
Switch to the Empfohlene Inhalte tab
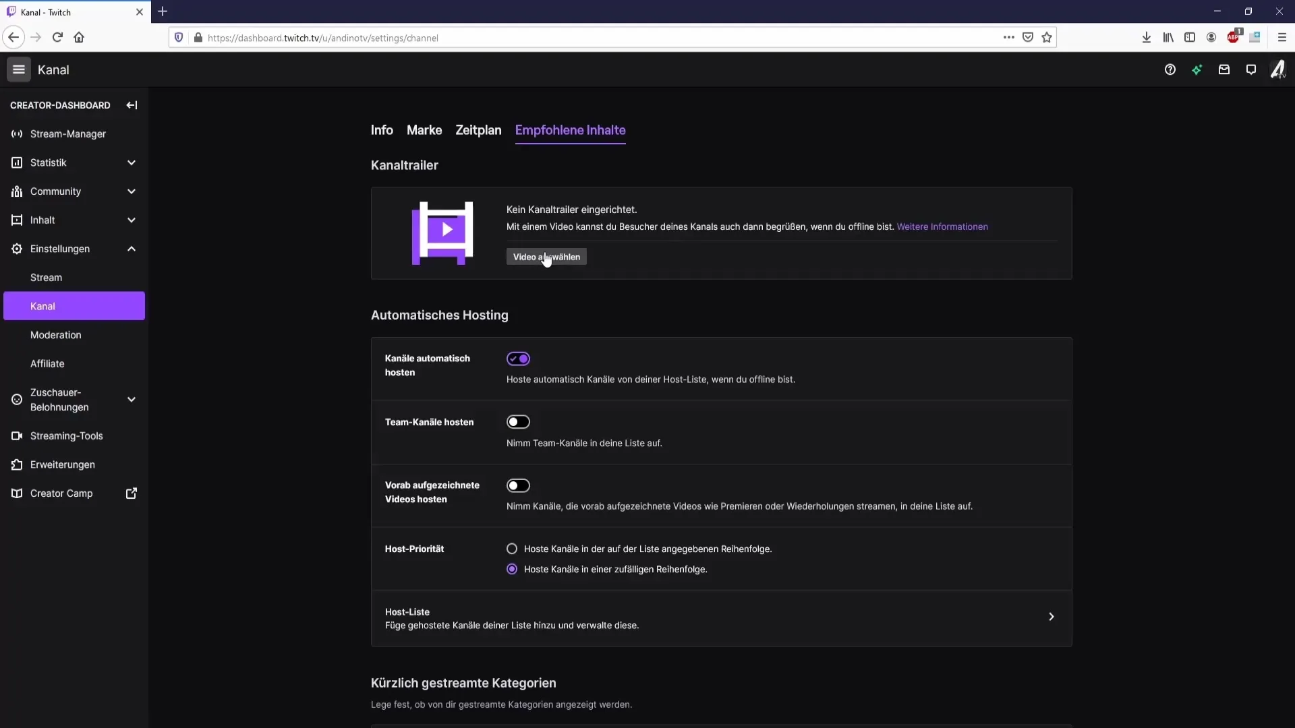570,130
